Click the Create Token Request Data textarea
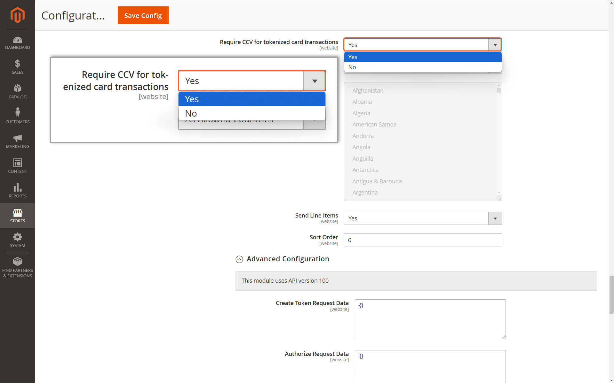 click(430, 319)
